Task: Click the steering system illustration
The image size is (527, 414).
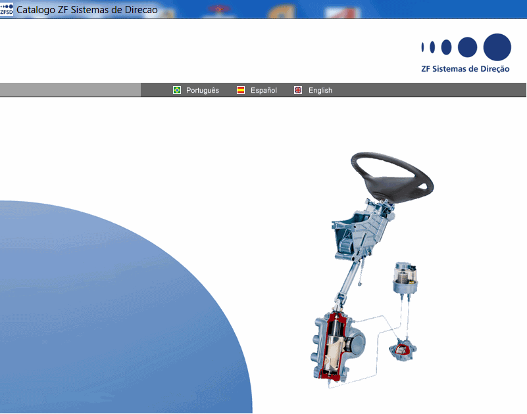Action: 372,270
